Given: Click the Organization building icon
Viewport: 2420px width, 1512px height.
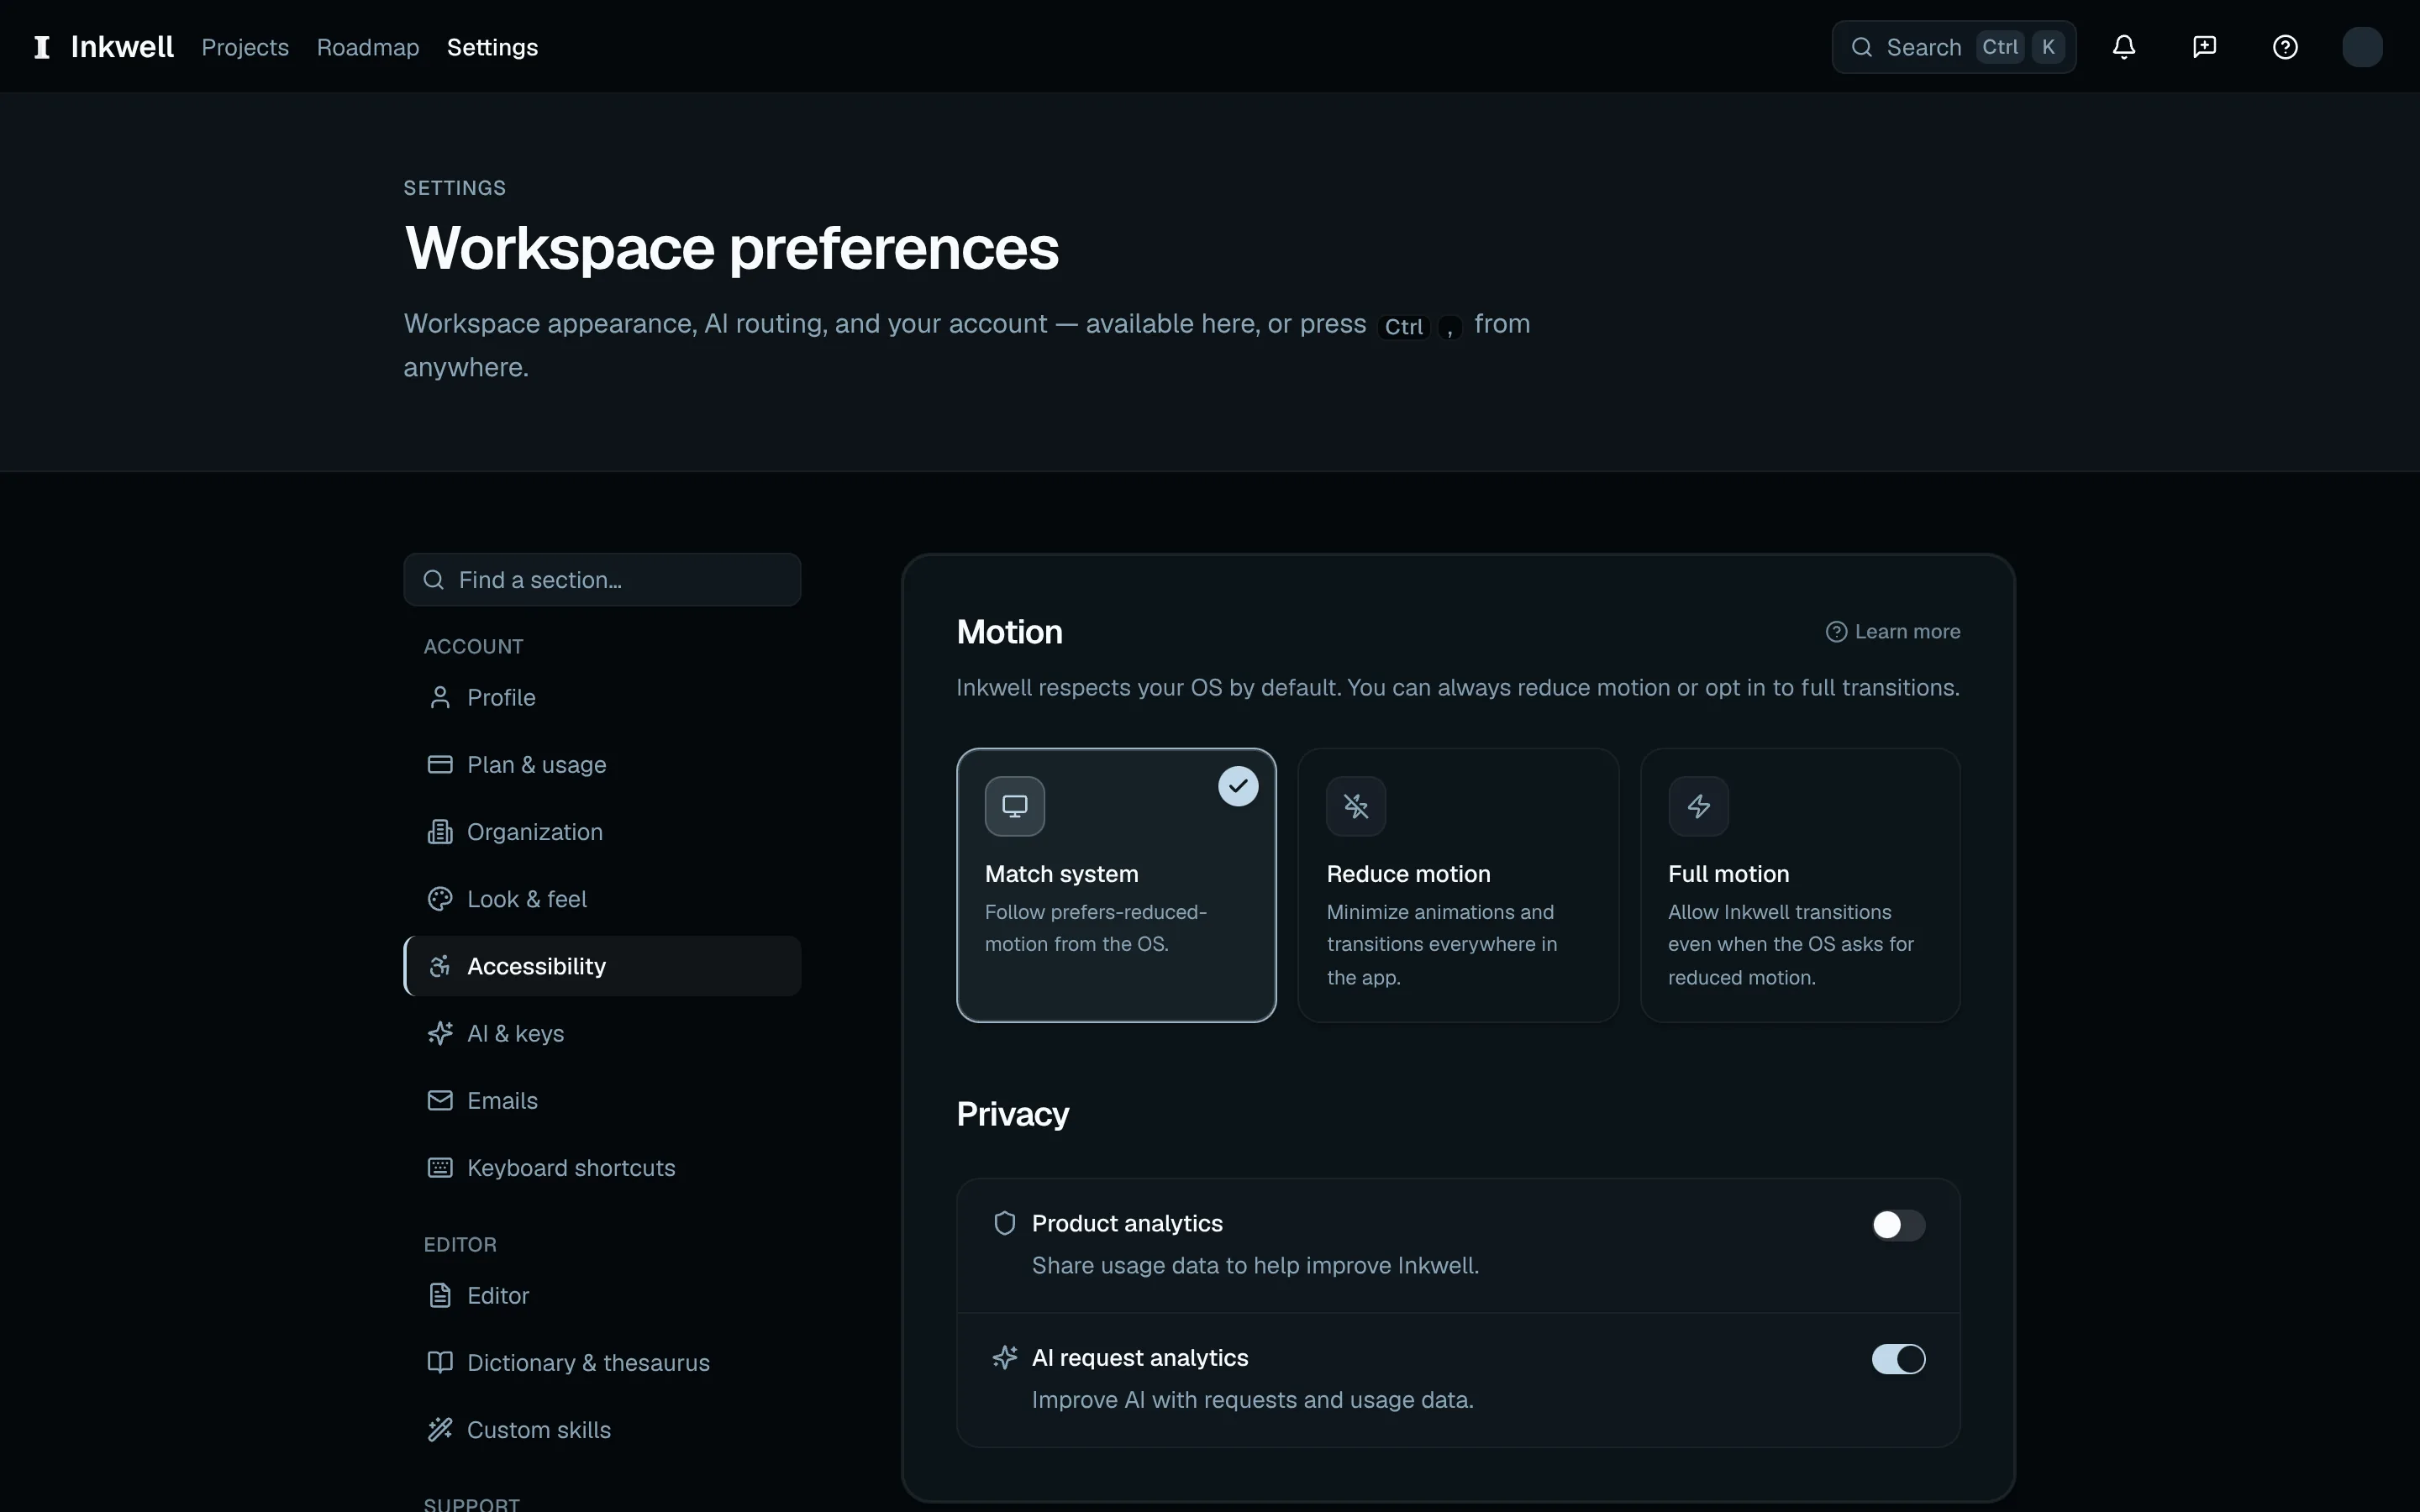Looking at the screenshot, I should tap(440, 832).
